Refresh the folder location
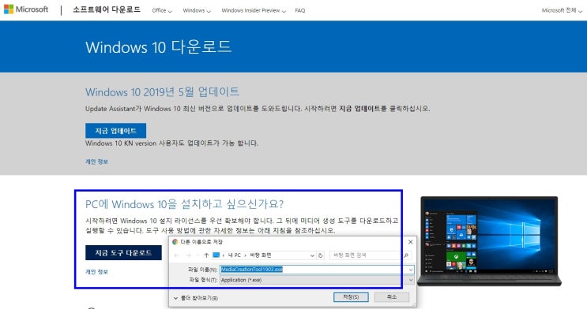The height and width of the screenshot is (309, 587). (x=321, y=255)
